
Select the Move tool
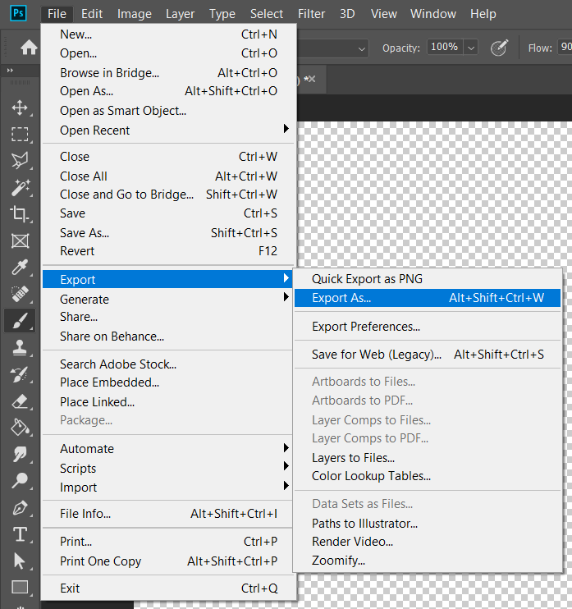tap(20, 108)
